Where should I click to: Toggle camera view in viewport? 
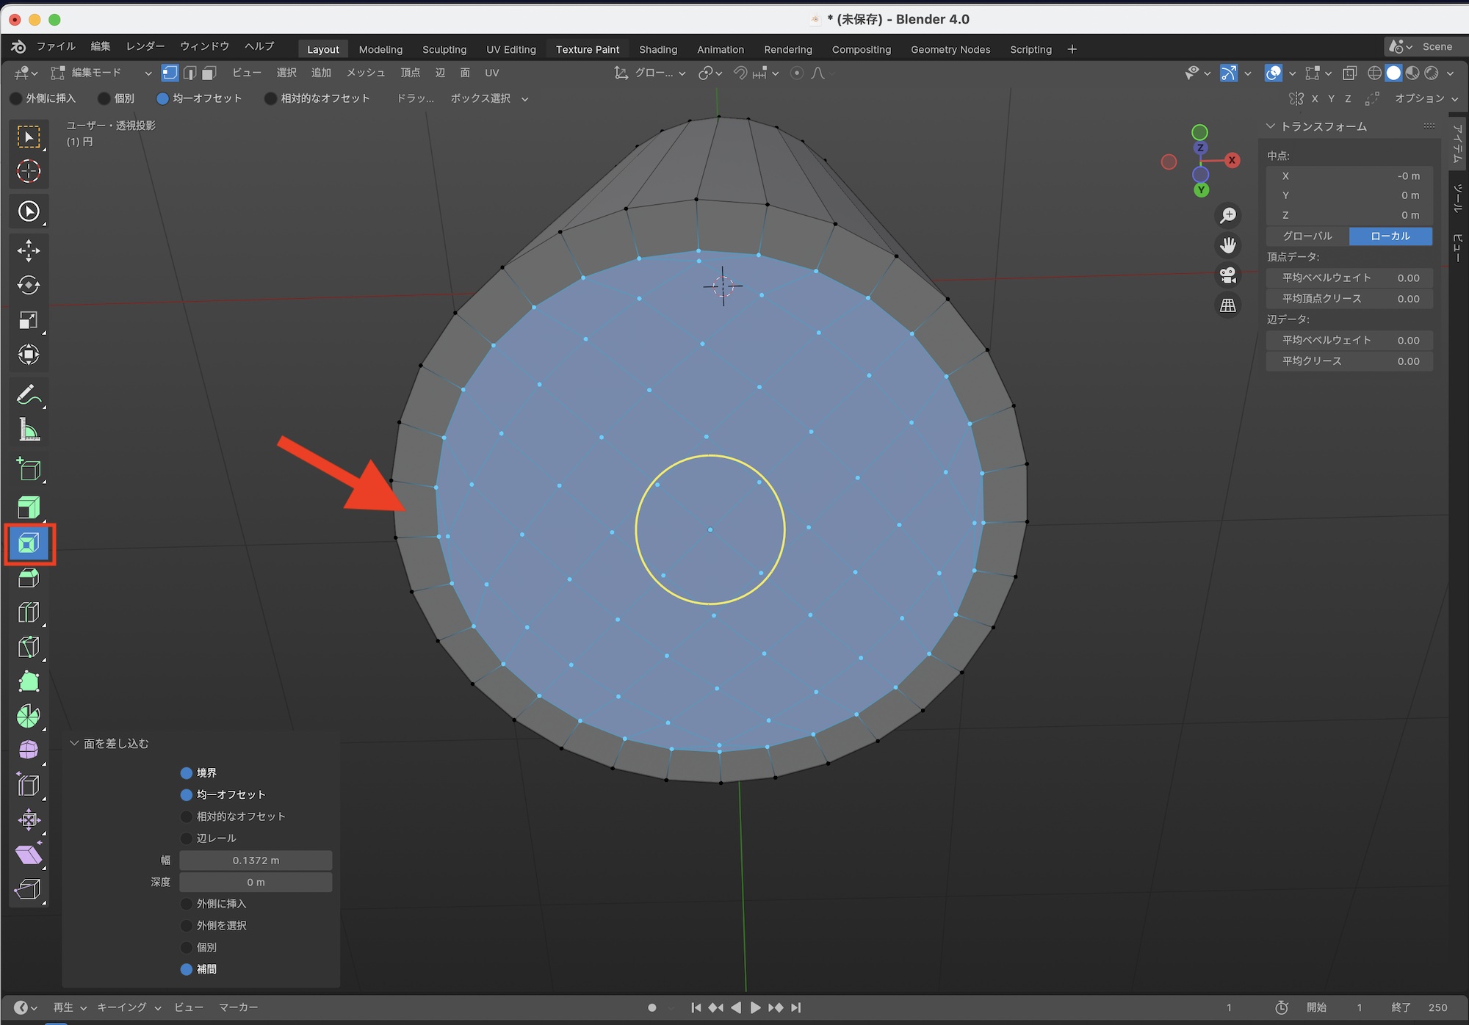(1228, 275)
